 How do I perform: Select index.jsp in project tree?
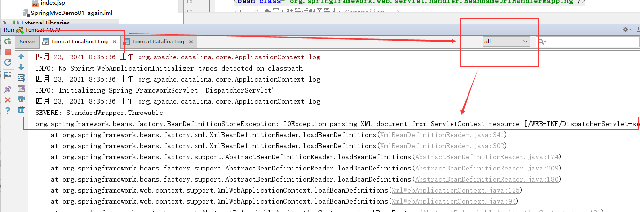pos(53,3)
